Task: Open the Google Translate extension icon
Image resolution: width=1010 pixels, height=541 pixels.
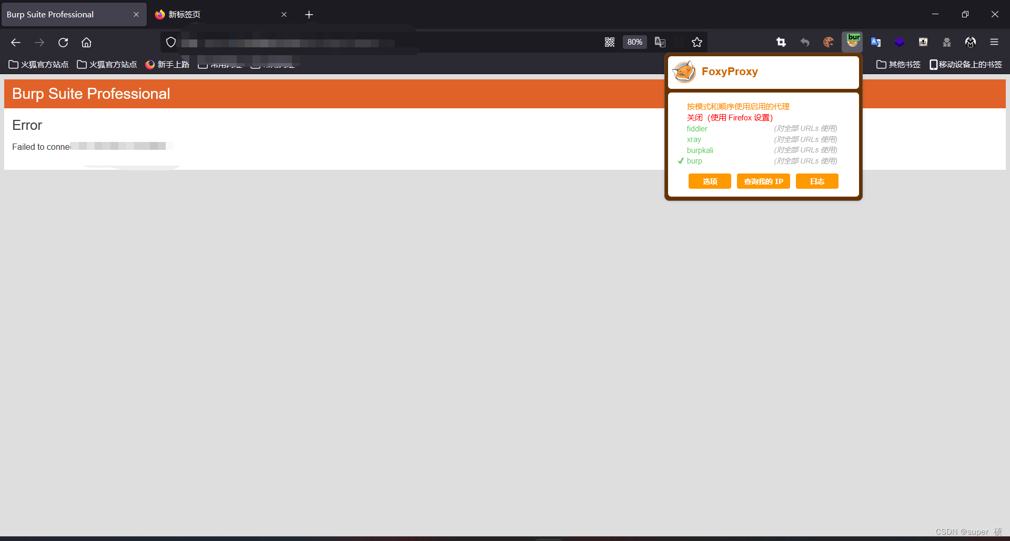Action: [876, 43]
